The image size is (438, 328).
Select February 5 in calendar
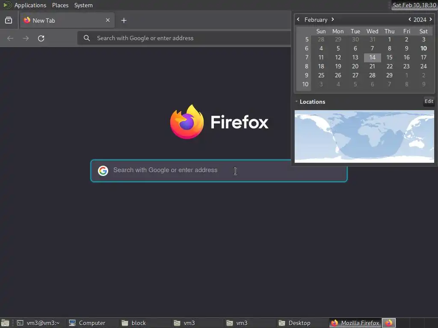click(x=338, y=49)
